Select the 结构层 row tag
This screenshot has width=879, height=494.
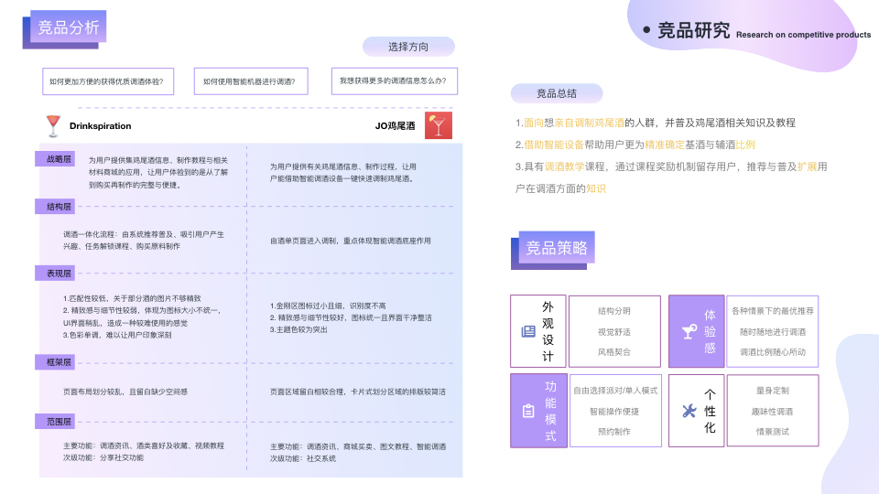55,207
